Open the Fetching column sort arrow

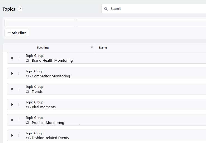pyautogui.click(x=92, y=47)
